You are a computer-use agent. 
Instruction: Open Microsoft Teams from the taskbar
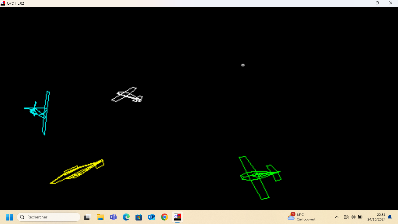coord(113,217)
